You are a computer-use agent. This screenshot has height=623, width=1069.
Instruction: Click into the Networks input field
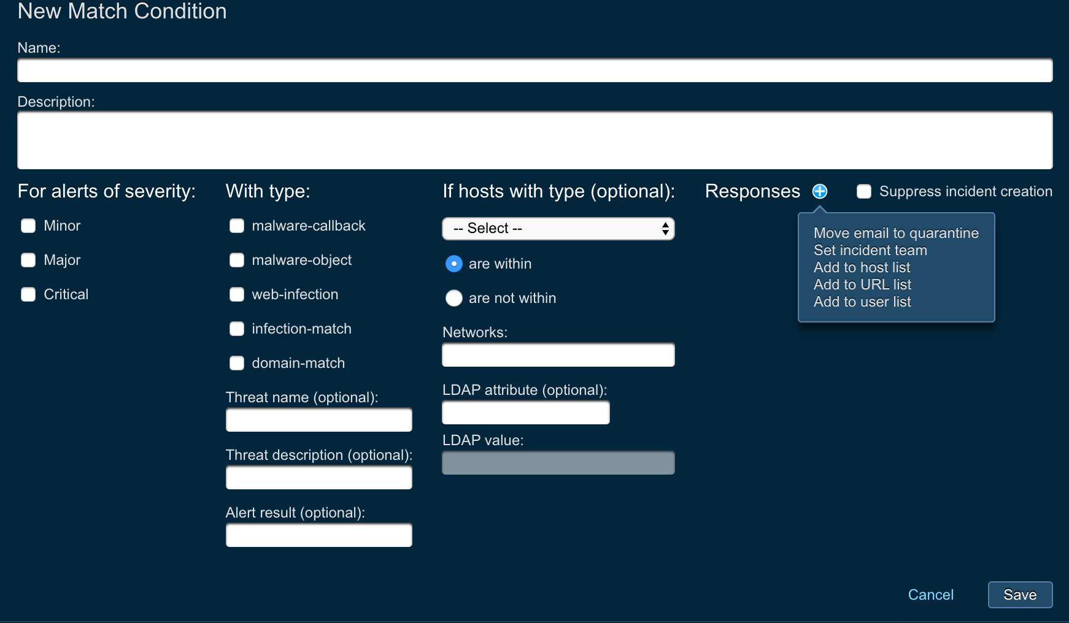[558, 355]
